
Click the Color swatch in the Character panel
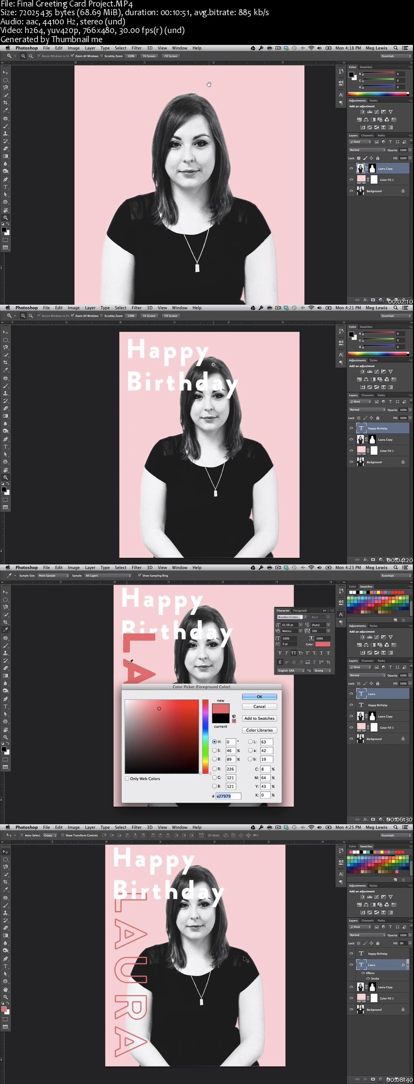pyautogui.click(x=323, y=644)
